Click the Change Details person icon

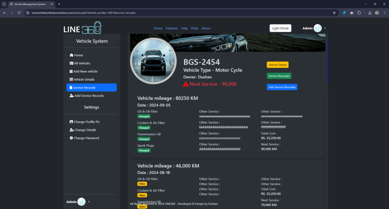72,130
